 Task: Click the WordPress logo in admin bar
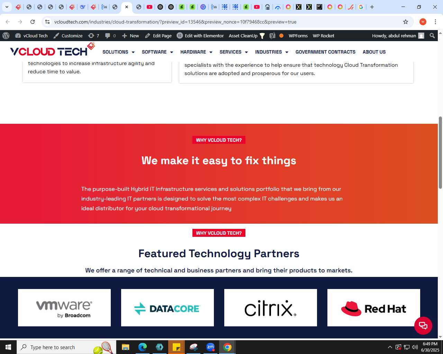pos(6,36)
